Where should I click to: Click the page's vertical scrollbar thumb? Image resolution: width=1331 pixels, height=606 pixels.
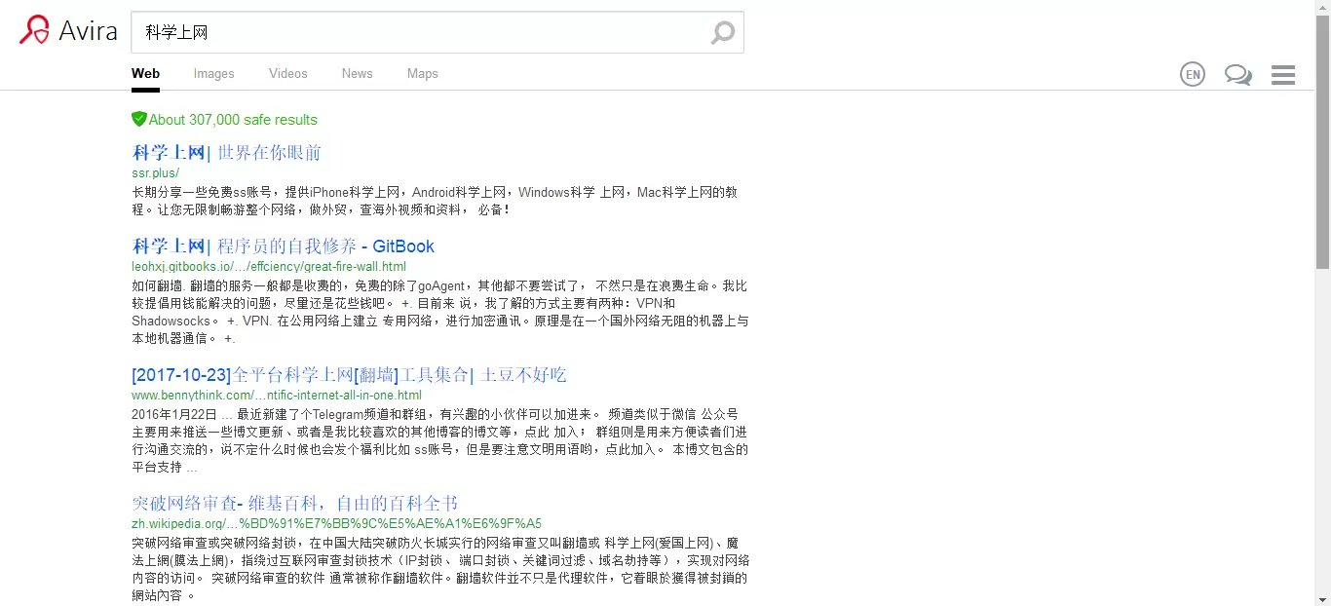pos(1322,141)
